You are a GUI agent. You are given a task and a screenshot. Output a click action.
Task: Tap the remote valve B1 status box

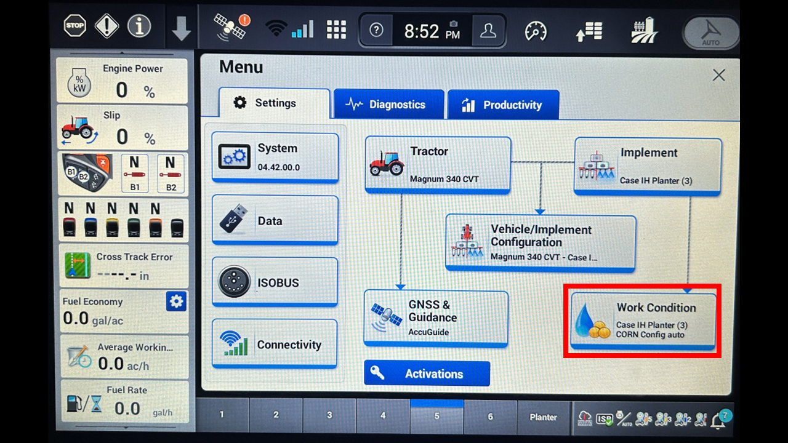coord(135,173)
